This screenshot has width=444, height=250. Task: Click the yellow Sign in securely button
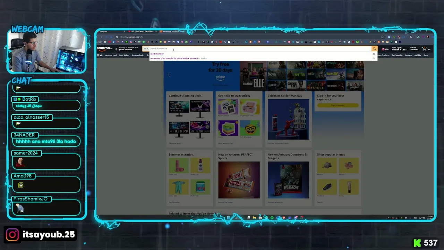point(338,105)
